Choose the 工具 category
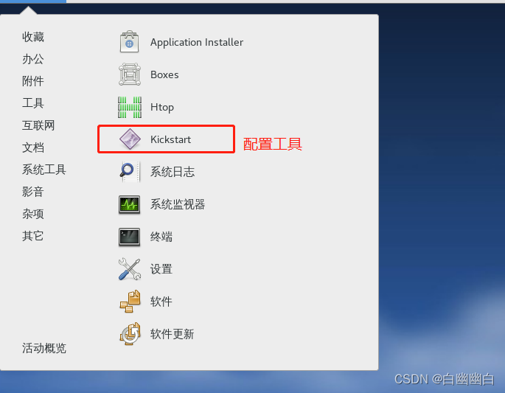 point(33,103)
